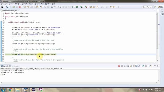
Task: Open the Navigate menu
Action: click(25, 4)
